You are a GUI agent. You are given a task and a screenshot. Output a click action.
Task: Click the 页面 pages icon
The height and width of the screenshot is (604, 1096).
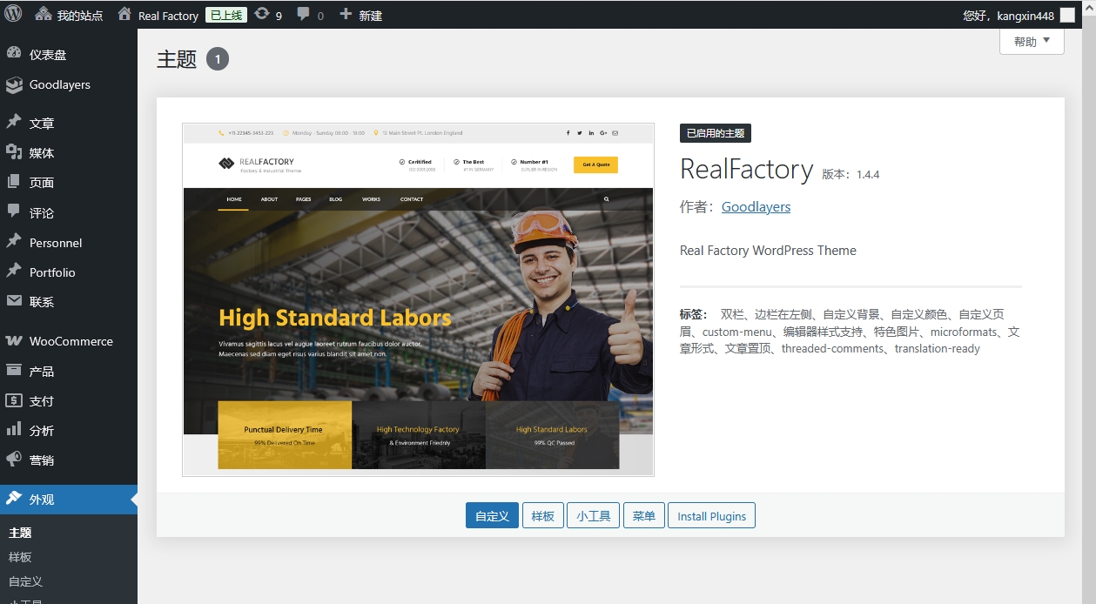(14, 182)
